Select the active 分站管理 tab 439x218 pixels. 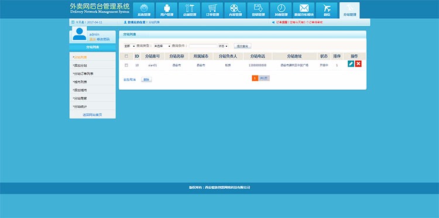pos(349,11)
